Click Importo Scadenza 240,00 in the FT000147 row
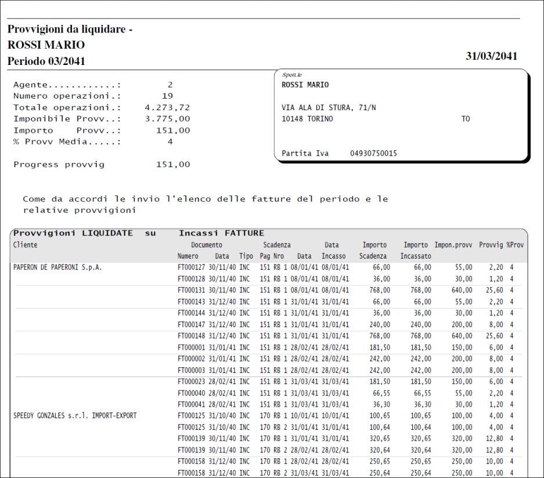544x478 pixels. pyautogui.click(x=380, y=324)
